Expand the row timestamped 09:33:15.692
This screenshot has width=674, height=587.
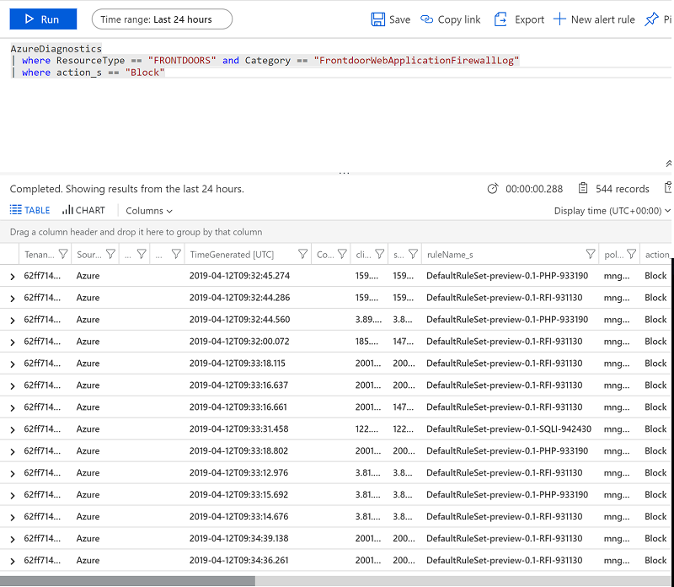coord(13,495)
